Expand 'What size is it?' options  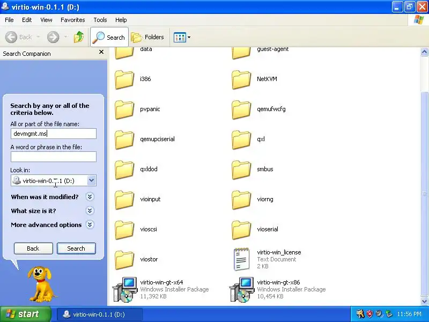click(90, 211)
